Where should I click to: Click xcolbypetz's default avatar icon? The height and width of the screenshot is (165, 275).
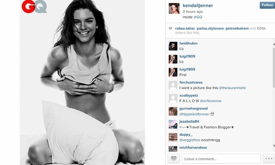pyautogui.click(x=173, y=98)
